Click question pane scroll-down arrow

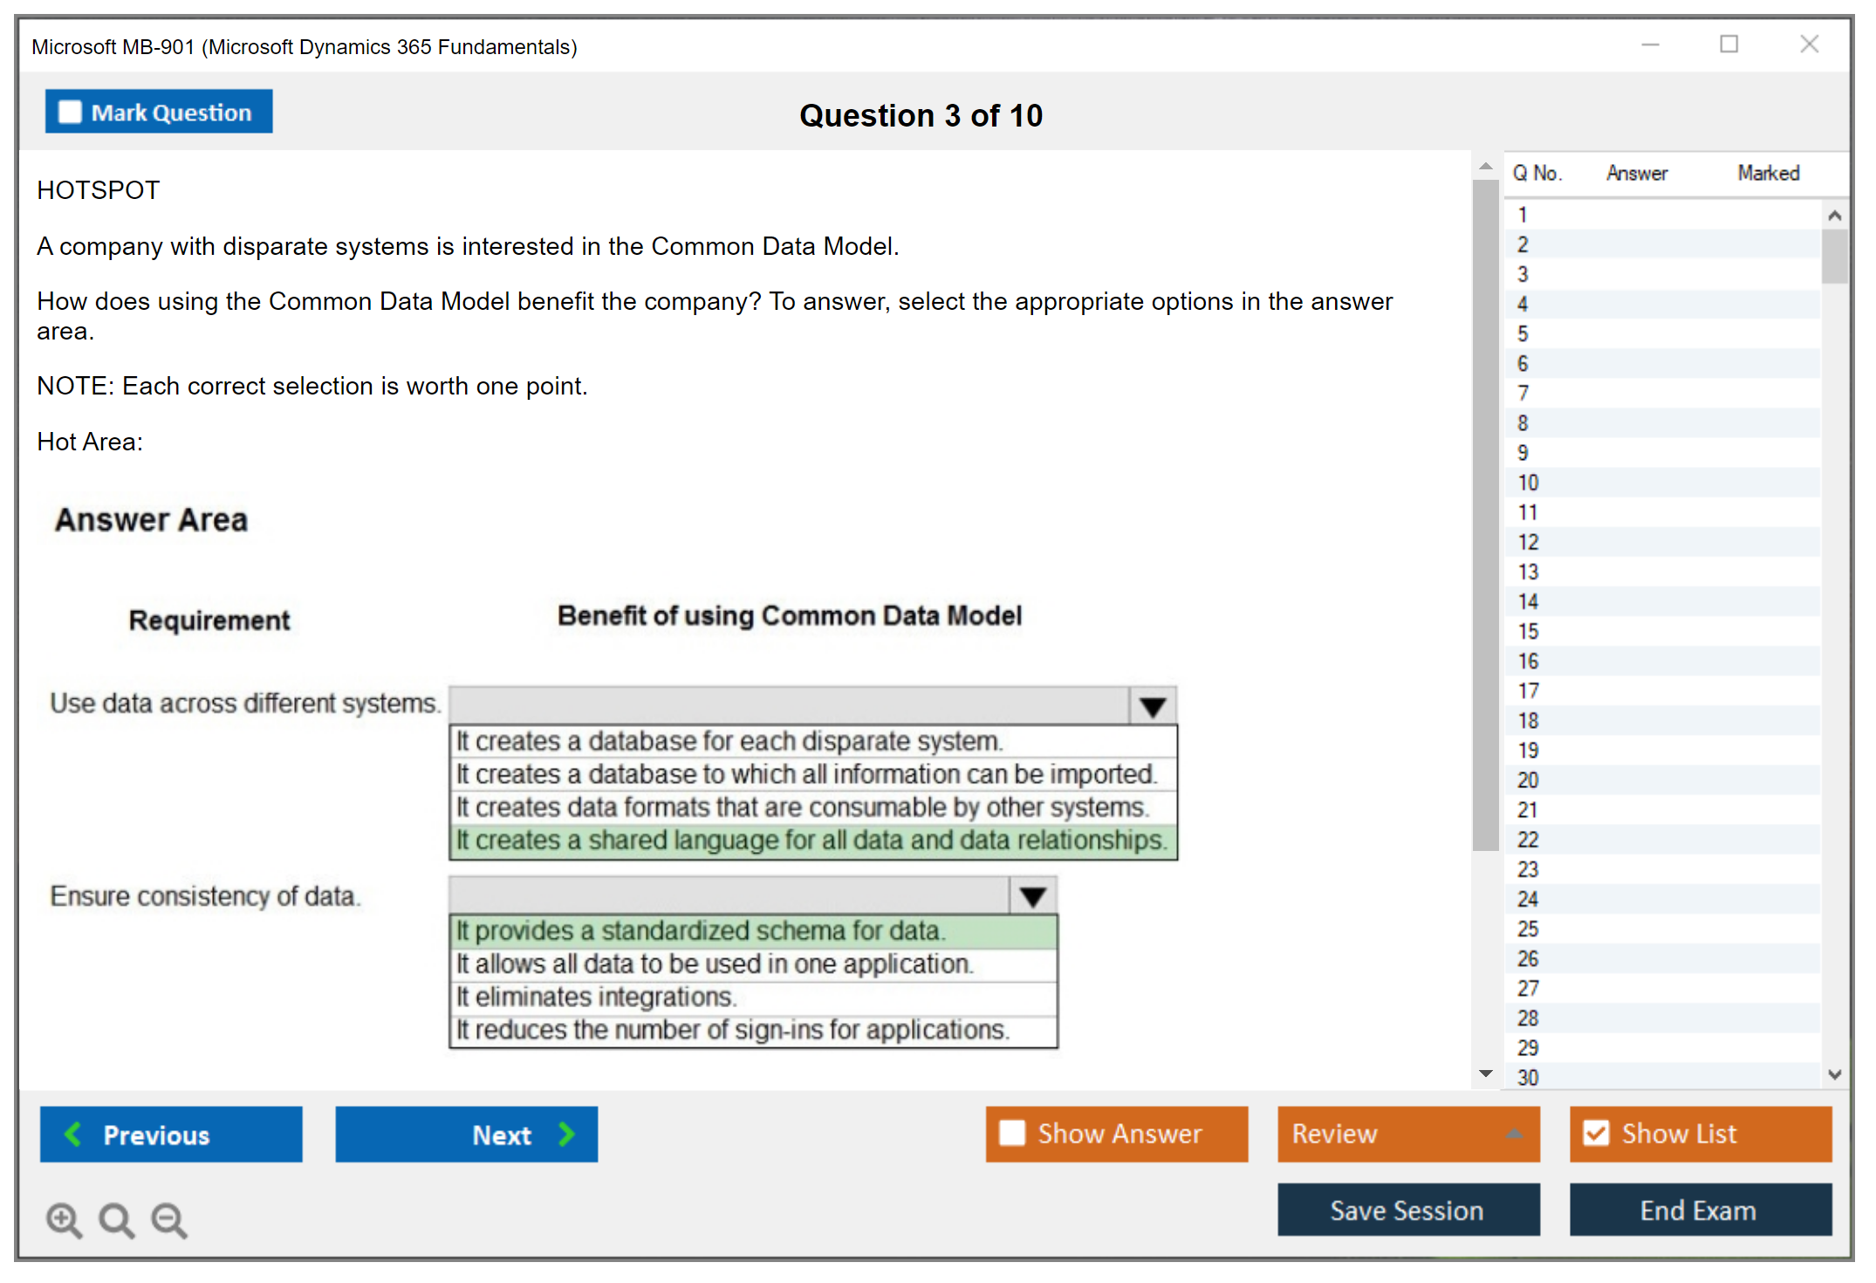pyautogui.click(x=1485, y=1073)
